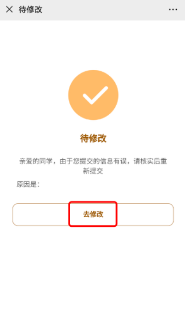Screen dimensions: 185x325
Task: Click the 去修改 button
Action: (93, 214)
